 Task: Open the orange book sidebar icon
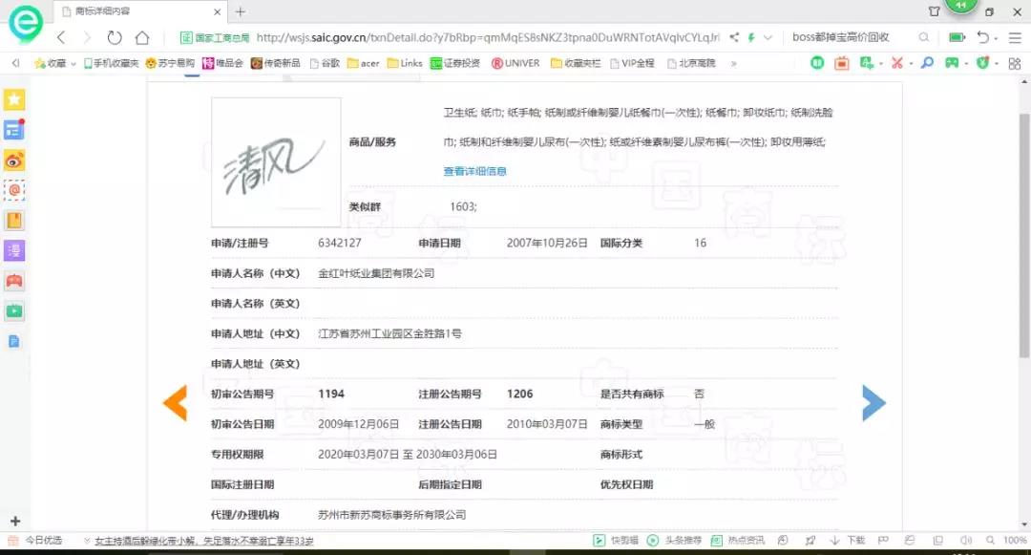point(13,221)
